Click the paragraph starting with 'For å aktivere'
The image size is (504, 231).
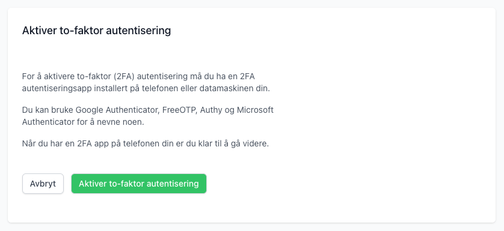pos(146,82)
